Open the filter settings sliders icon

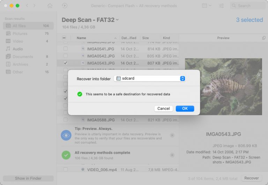(x=221, y=6)
